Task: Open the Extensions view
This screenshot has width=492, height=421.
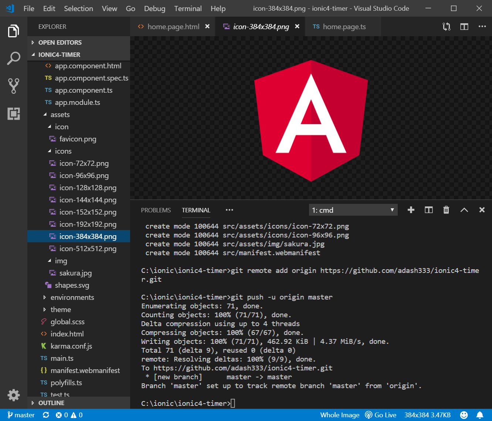Action: click(x=14, y=114)
